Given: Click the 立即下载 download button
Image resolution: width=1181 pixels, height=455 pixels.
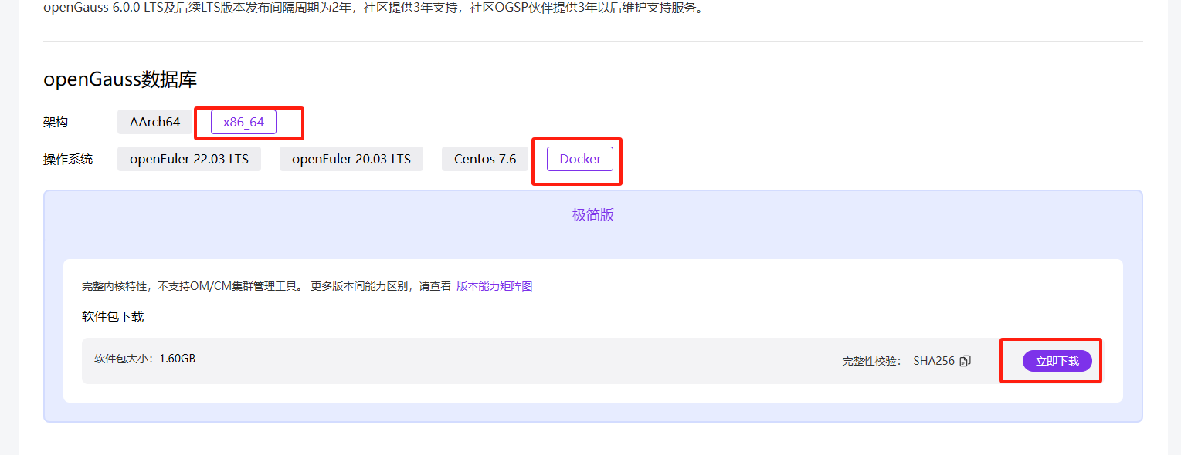Looking at the screenshot, I should coord(1057,361).
